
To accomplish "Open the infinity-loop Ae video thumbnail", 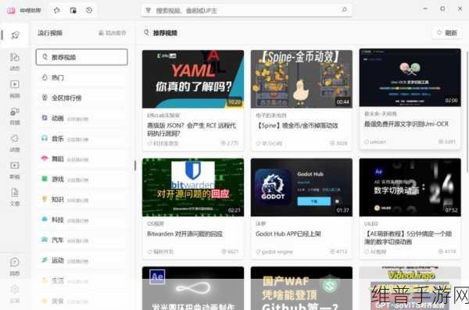I will (x=193, y=288).
